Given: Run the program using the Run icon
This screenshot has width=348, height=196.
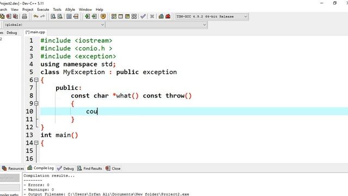Looking at the screenshot, I should click(x=121, y=16).
